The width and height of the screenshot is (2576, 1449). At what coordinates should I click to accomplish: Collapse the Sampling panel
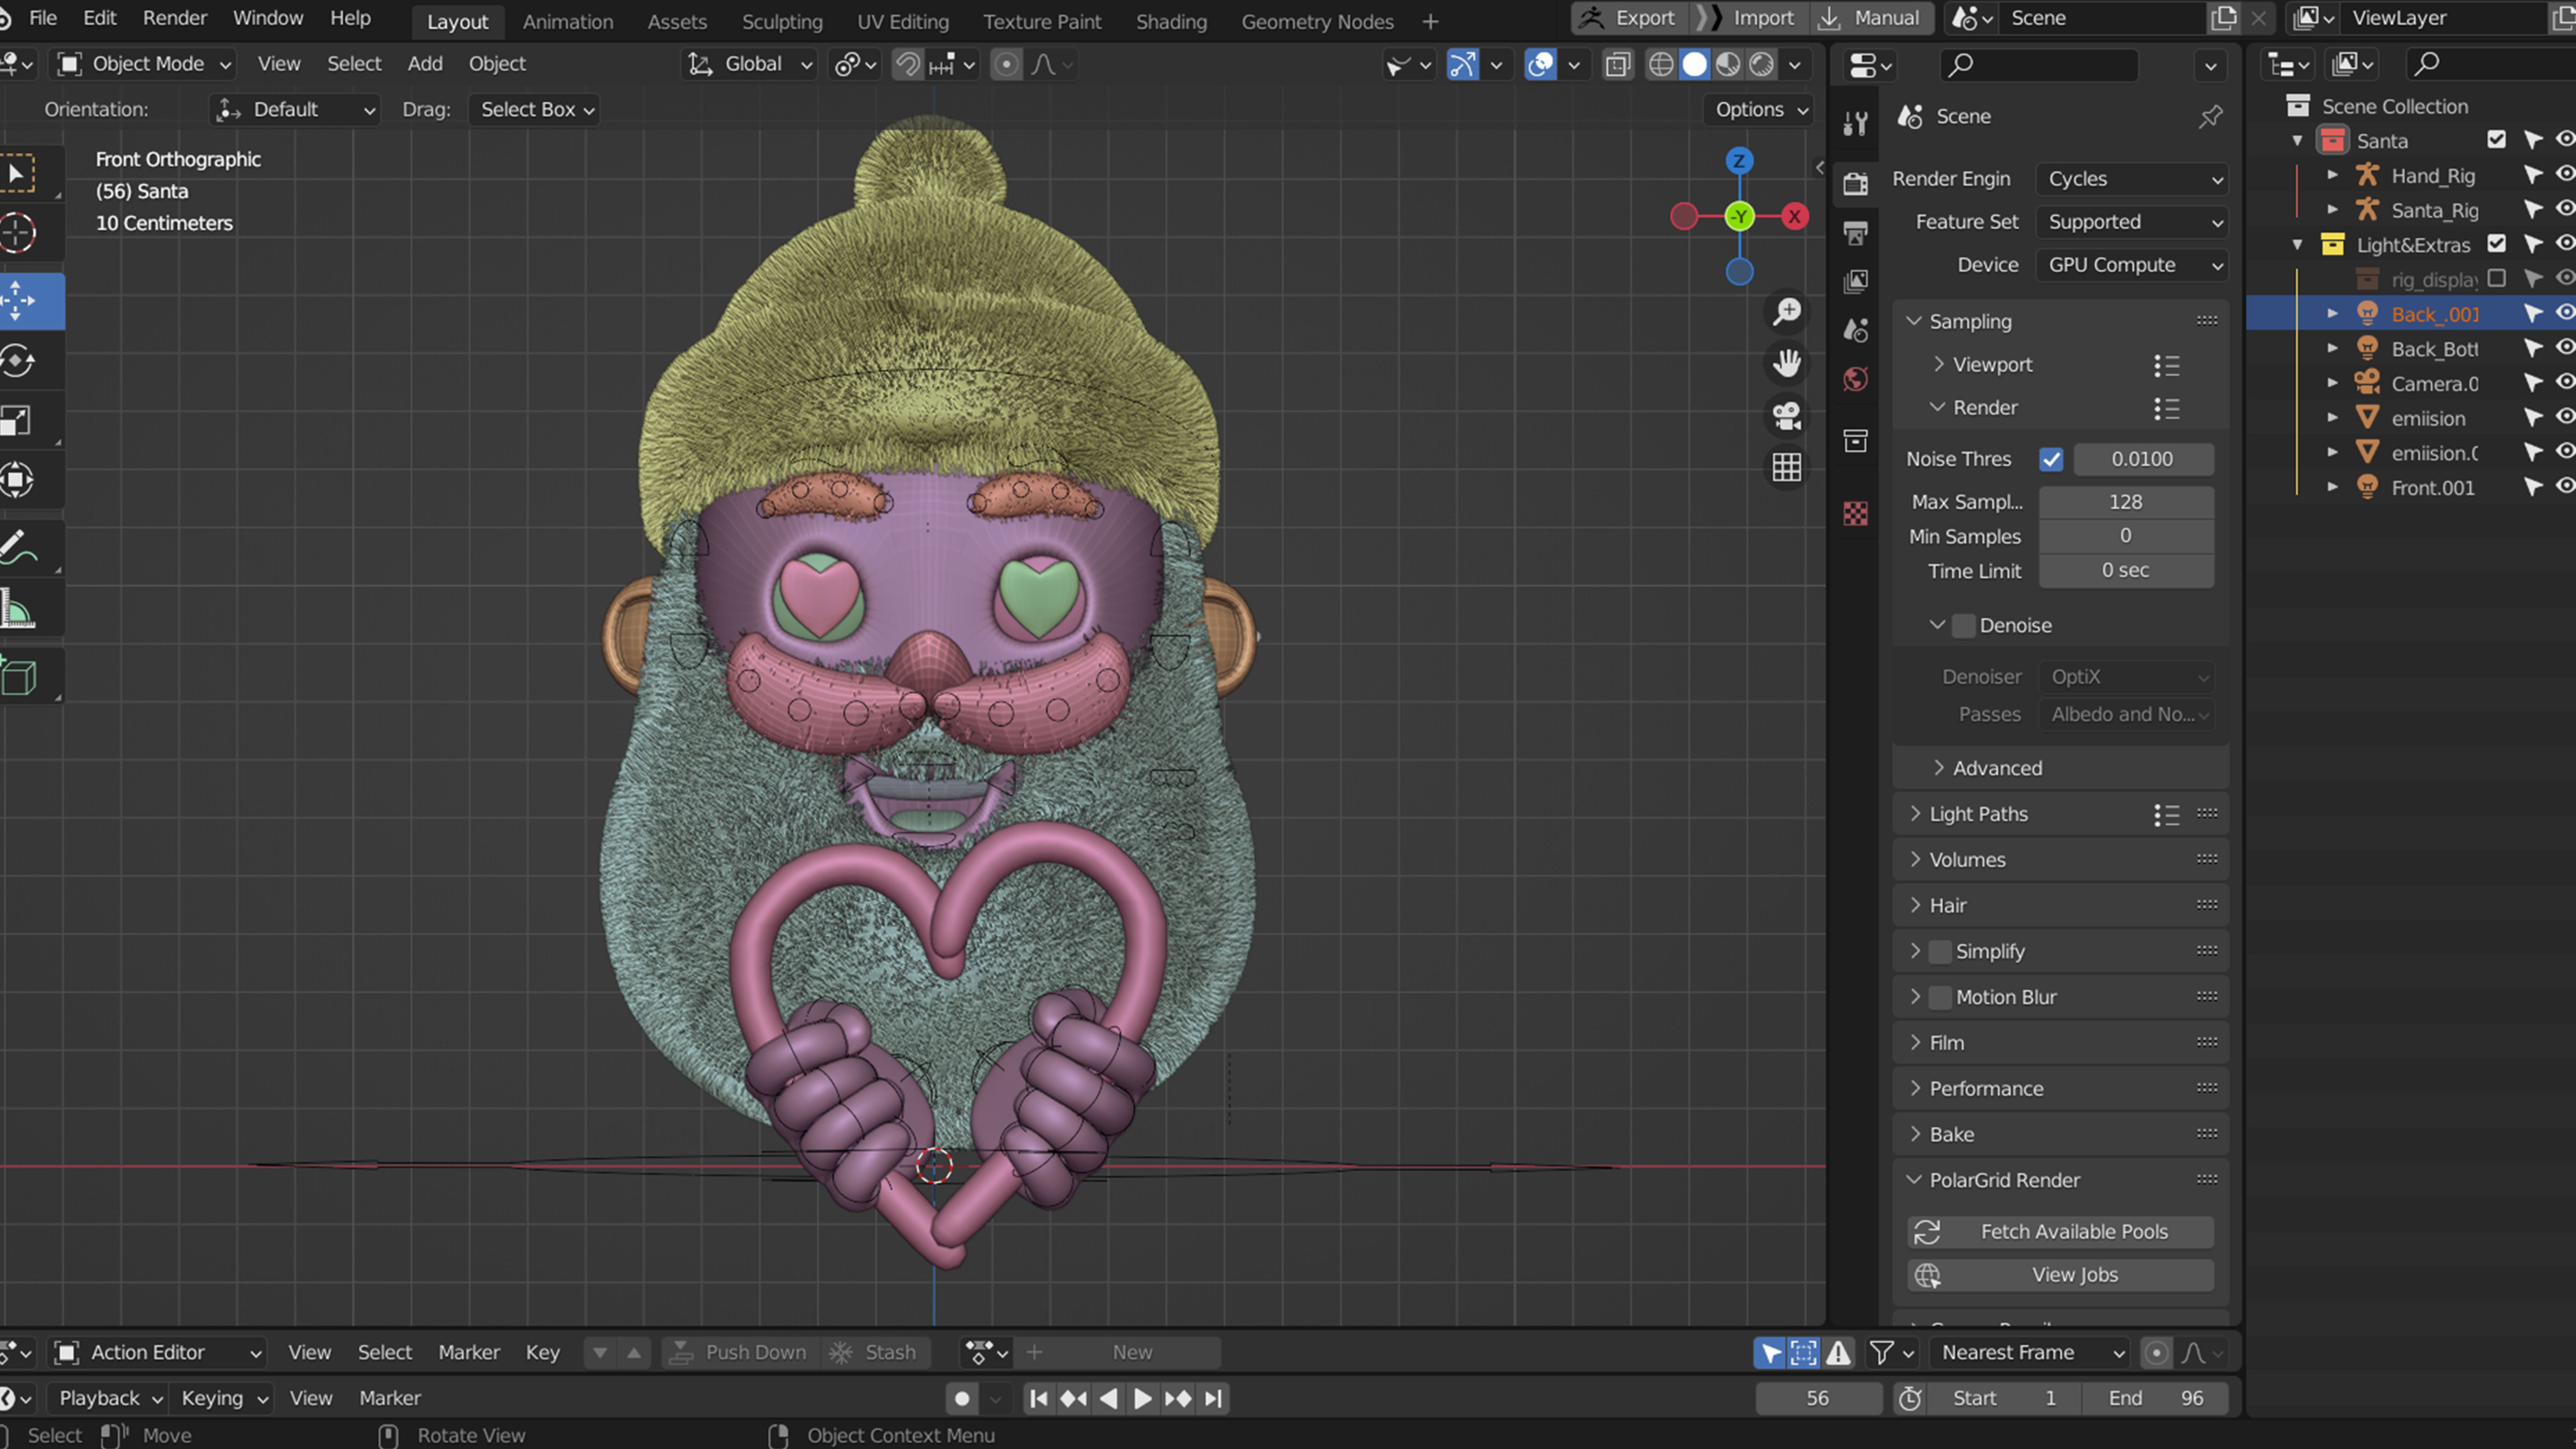(1970, 322)
